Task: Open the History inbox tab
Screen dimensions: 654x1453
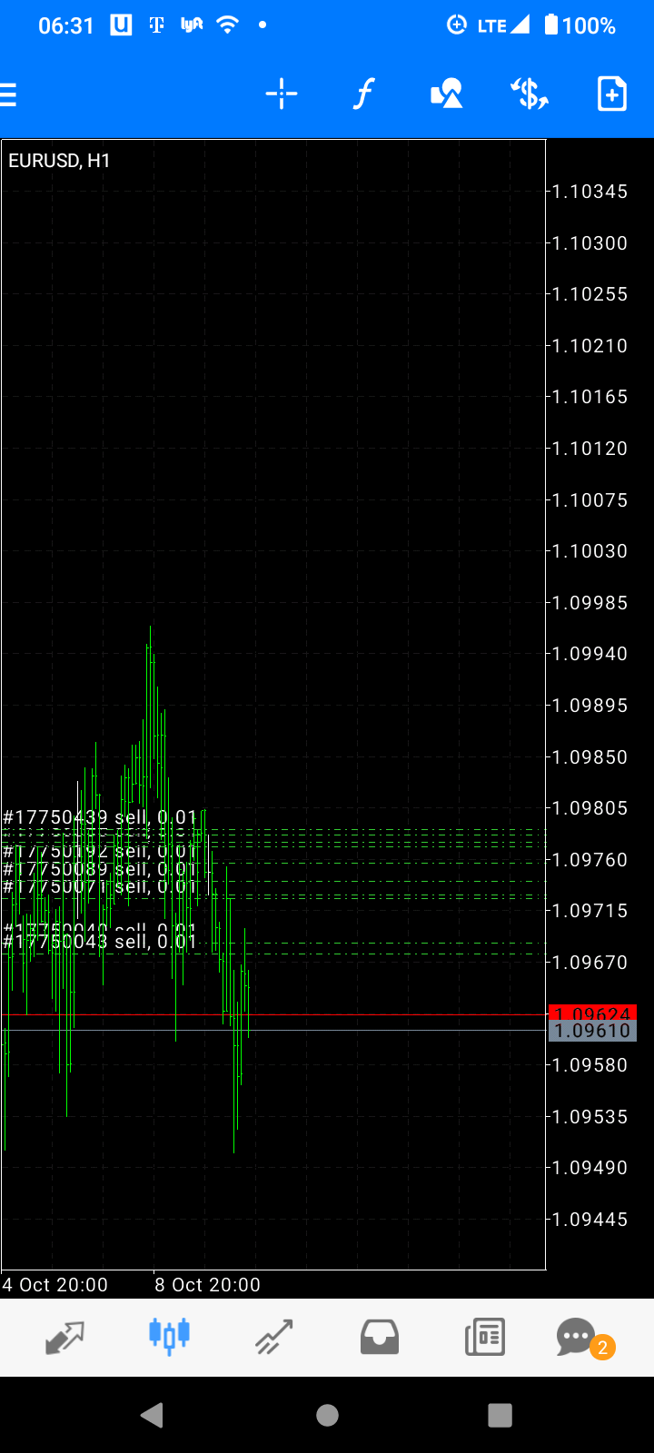Action: click(x=379, y=1337)
